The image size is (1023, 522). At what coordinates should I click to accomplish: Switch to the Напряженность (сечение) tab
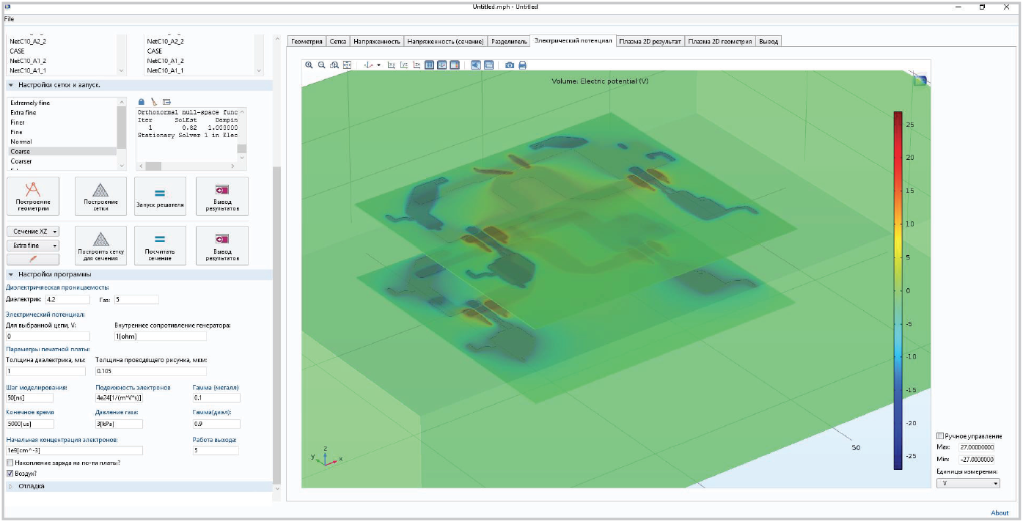pyautogui.click(x=445, y=42)
